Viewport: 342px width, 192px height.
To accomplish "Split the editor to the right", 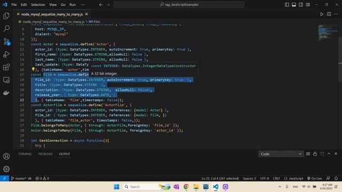I will click(x=329, y=14).
